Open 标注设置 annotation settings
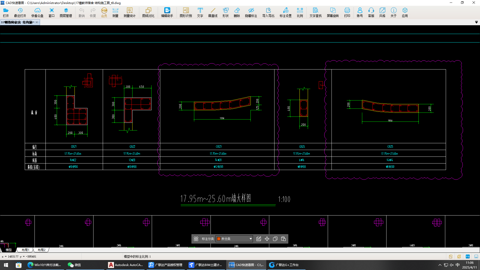This screenshot has height=270, width=480. coord(285,12)
